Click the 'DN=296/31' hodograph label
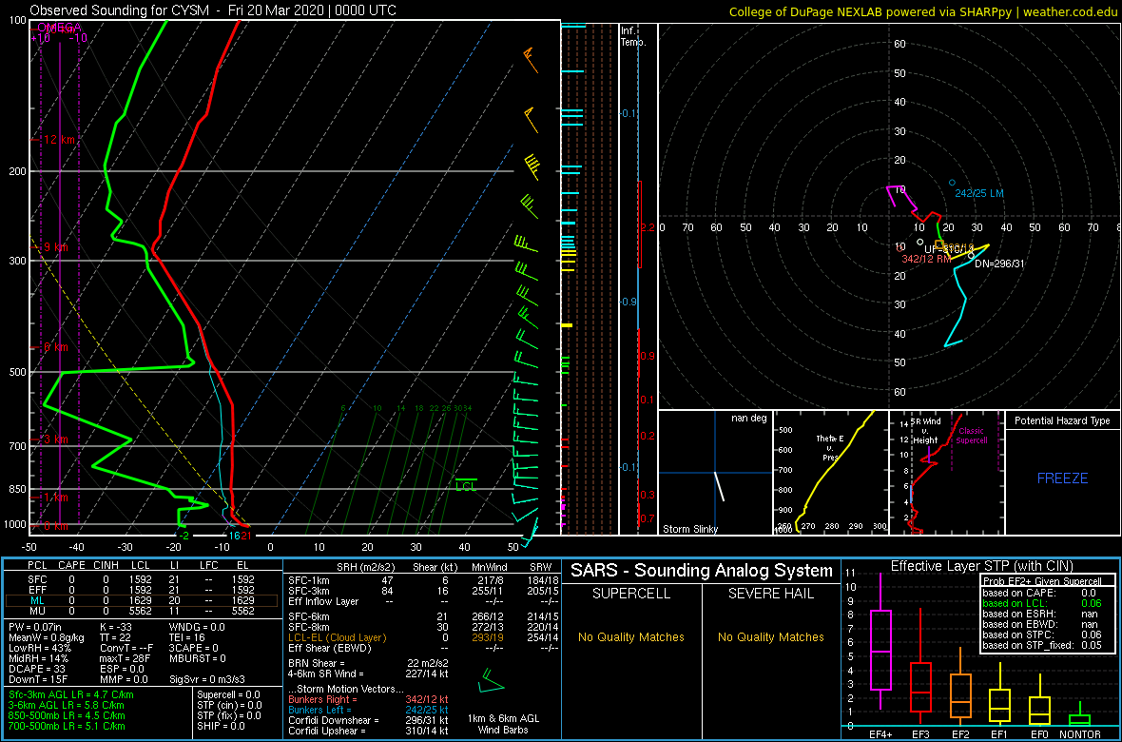Screen dimensions: 1122x742 tap(999, 264)
